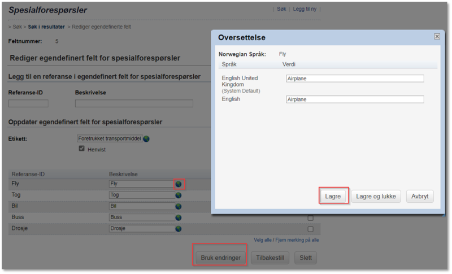
Task: Click the Verdi column header in dialog
Action: [x=289, y=64]
